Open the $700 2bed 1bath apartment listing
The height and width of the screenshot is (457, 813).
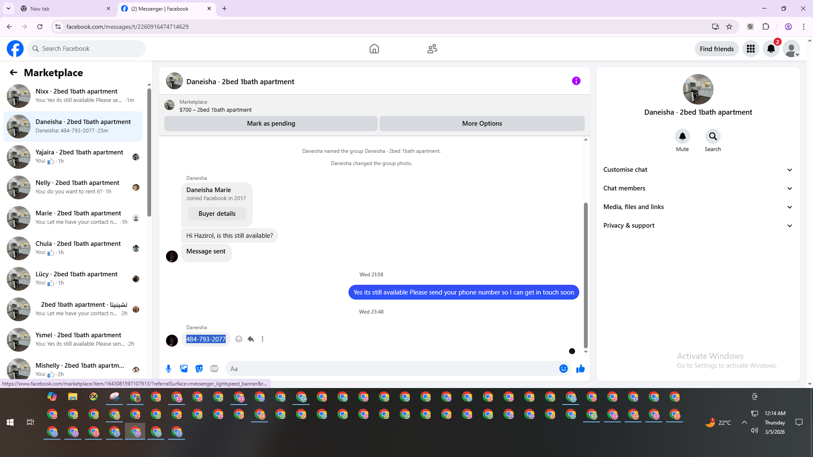(216, 110)
